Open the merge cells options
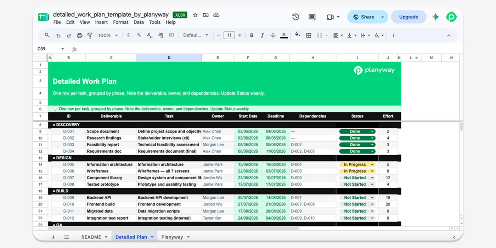This screenshot has height=248, width=496. (322, 35)
